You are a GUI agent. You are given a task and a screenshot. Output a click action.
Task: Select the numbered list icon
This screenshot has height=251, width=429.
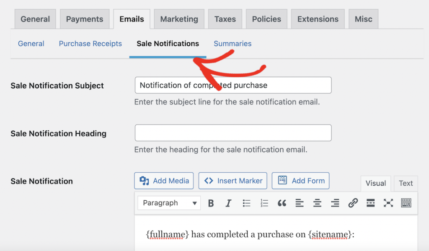point(264,203)
